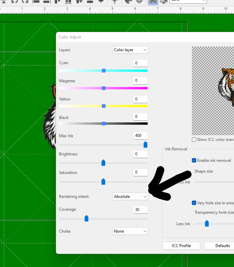Click the Yellow slider handle
234x267 pixels.
tap(104, 106)
